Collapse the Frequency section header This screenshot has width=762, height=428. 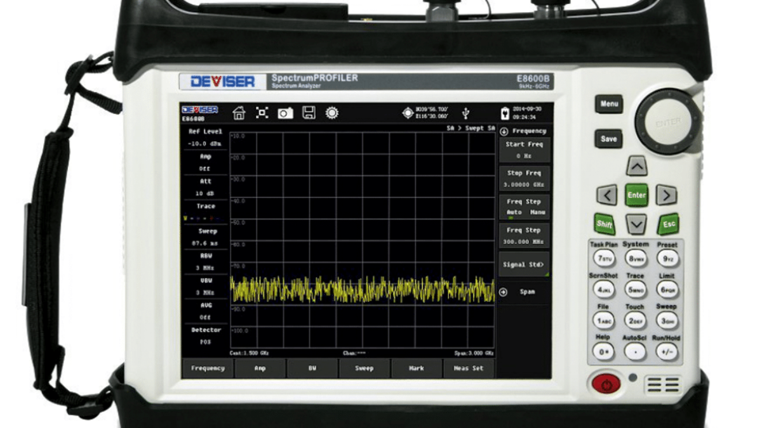[524, 131]
